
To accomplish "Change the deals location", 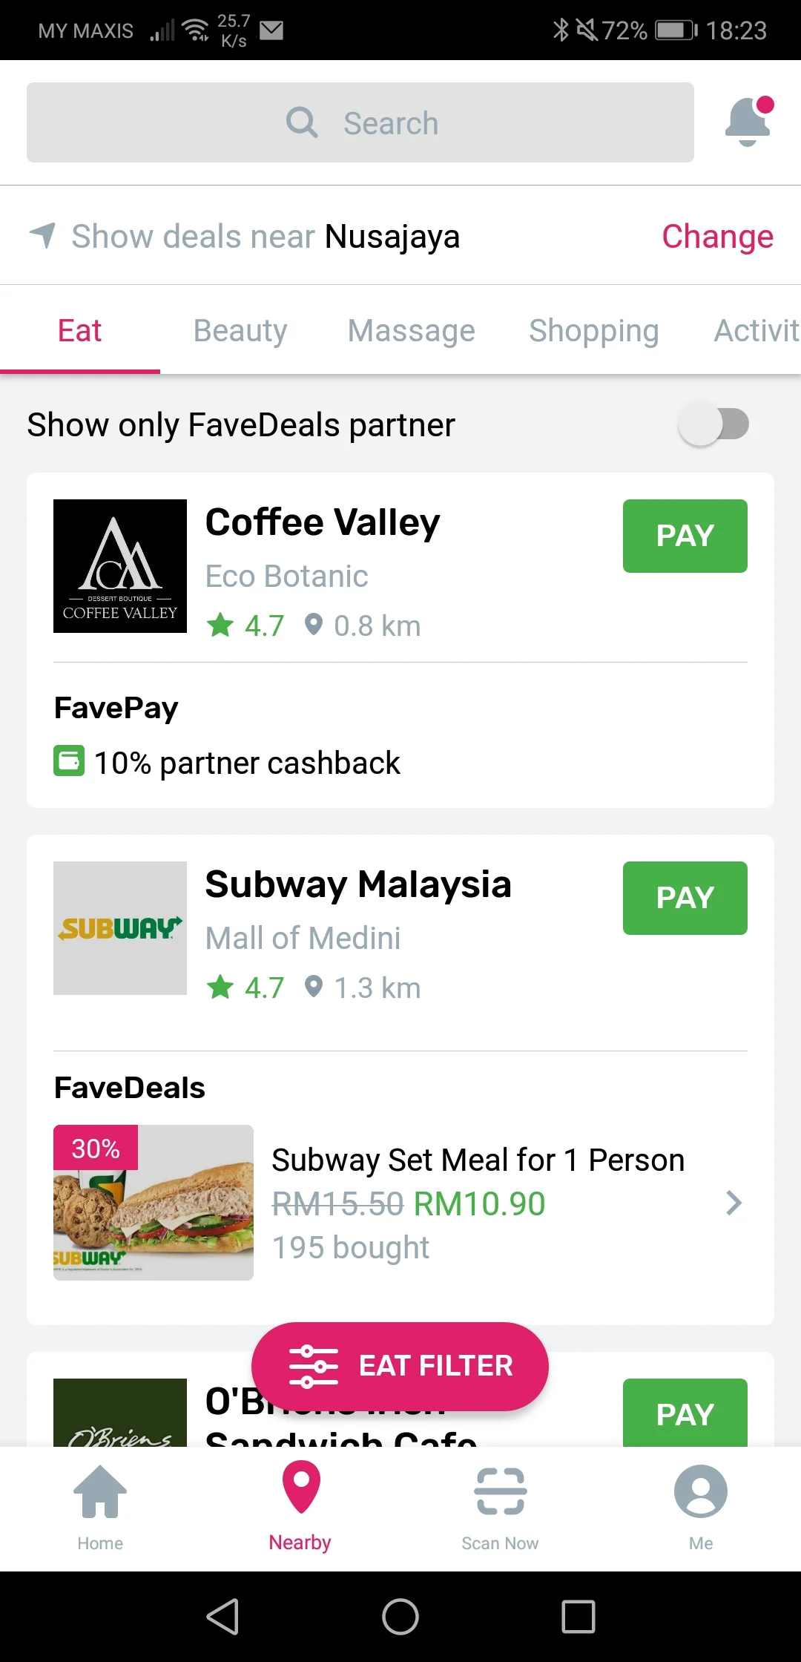I will (717, 236).
